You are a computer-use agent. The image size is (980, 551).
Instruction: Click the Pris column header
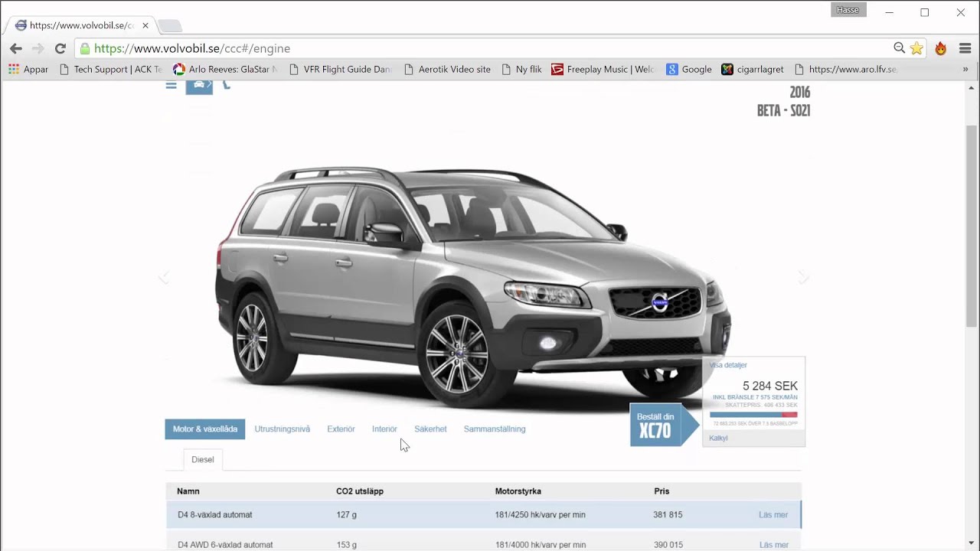click(x=661, y=491)
